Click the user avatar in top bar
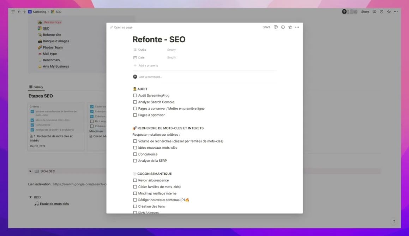Screen dimensions: 409x236 pyautogui.click(x=344, y=12)
